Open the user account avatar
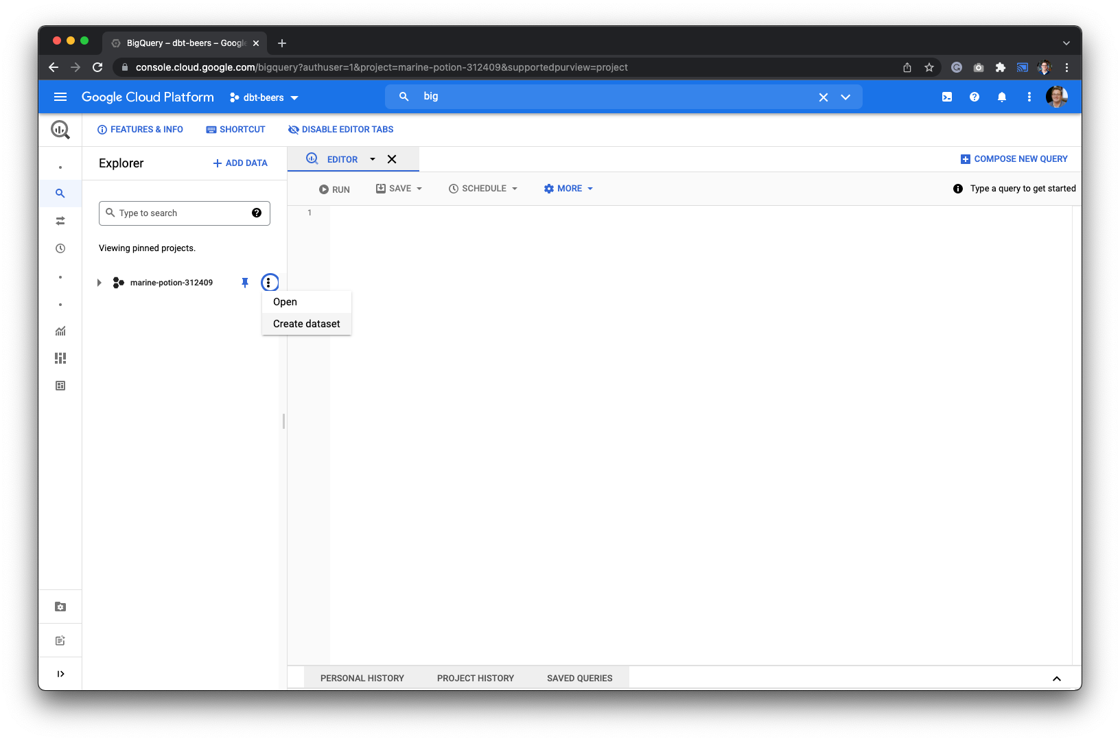Viewport: 1120px width, 741px height. pyautogui.click(x=1057, y=97)
